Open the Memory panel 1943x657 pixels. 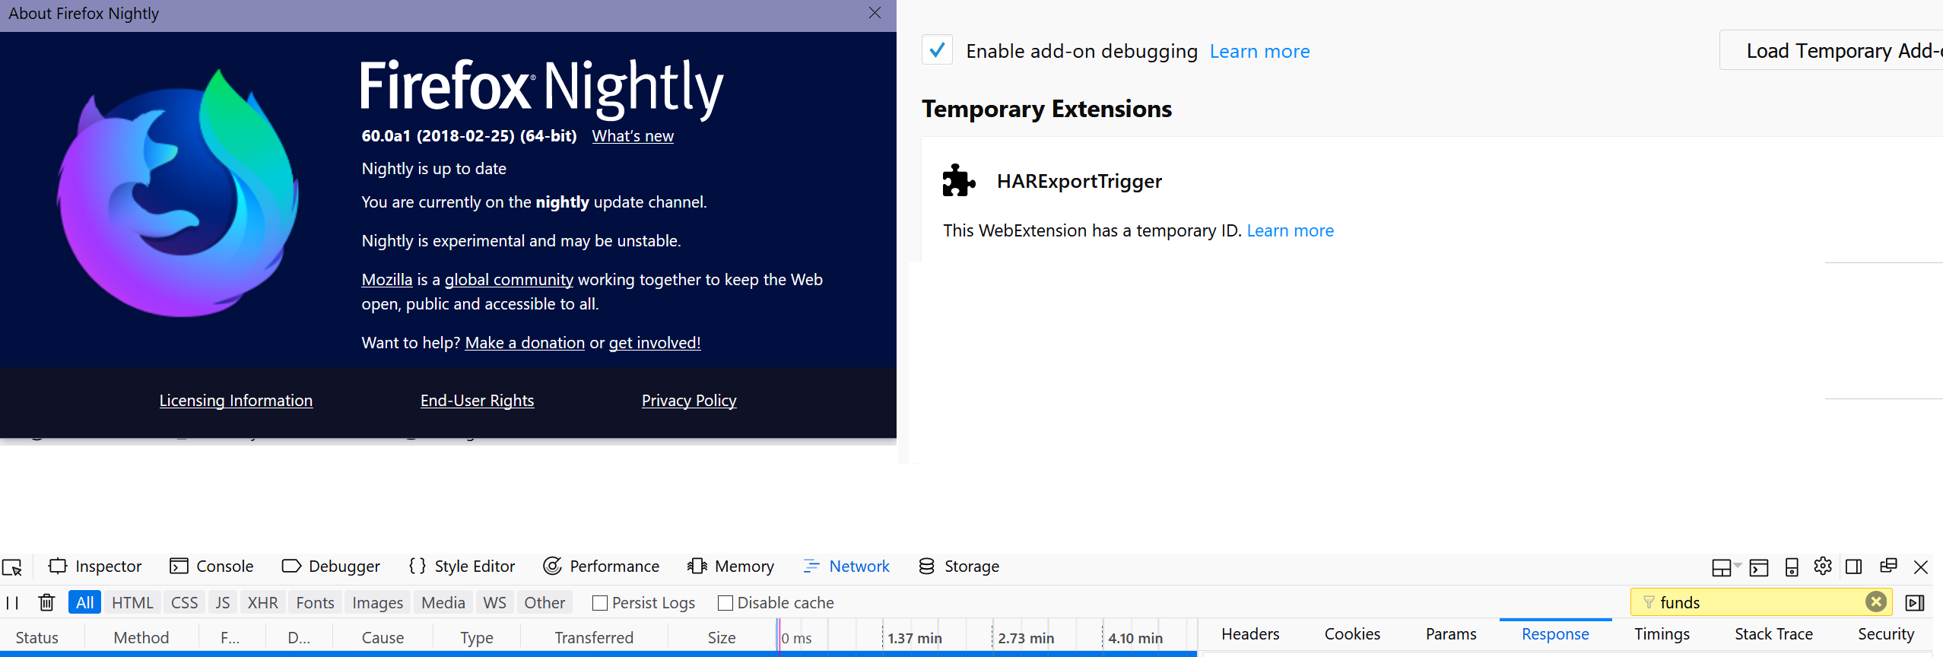click(731, 567)
